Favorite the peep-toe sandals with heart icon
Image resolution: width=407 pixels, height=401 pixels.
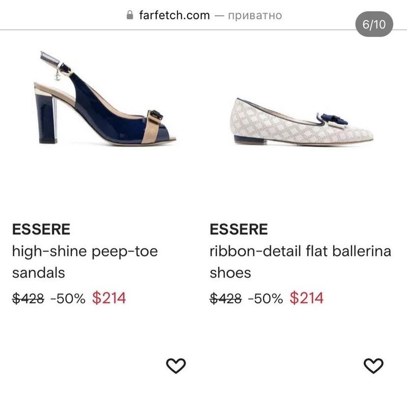coord(176,366)
